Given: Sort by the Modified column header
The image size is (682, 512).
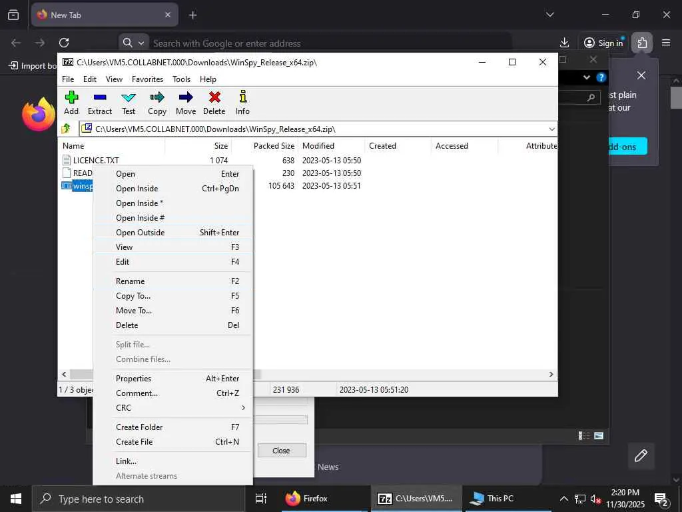Looking at the screenshot, I should (x=331, y=146).
